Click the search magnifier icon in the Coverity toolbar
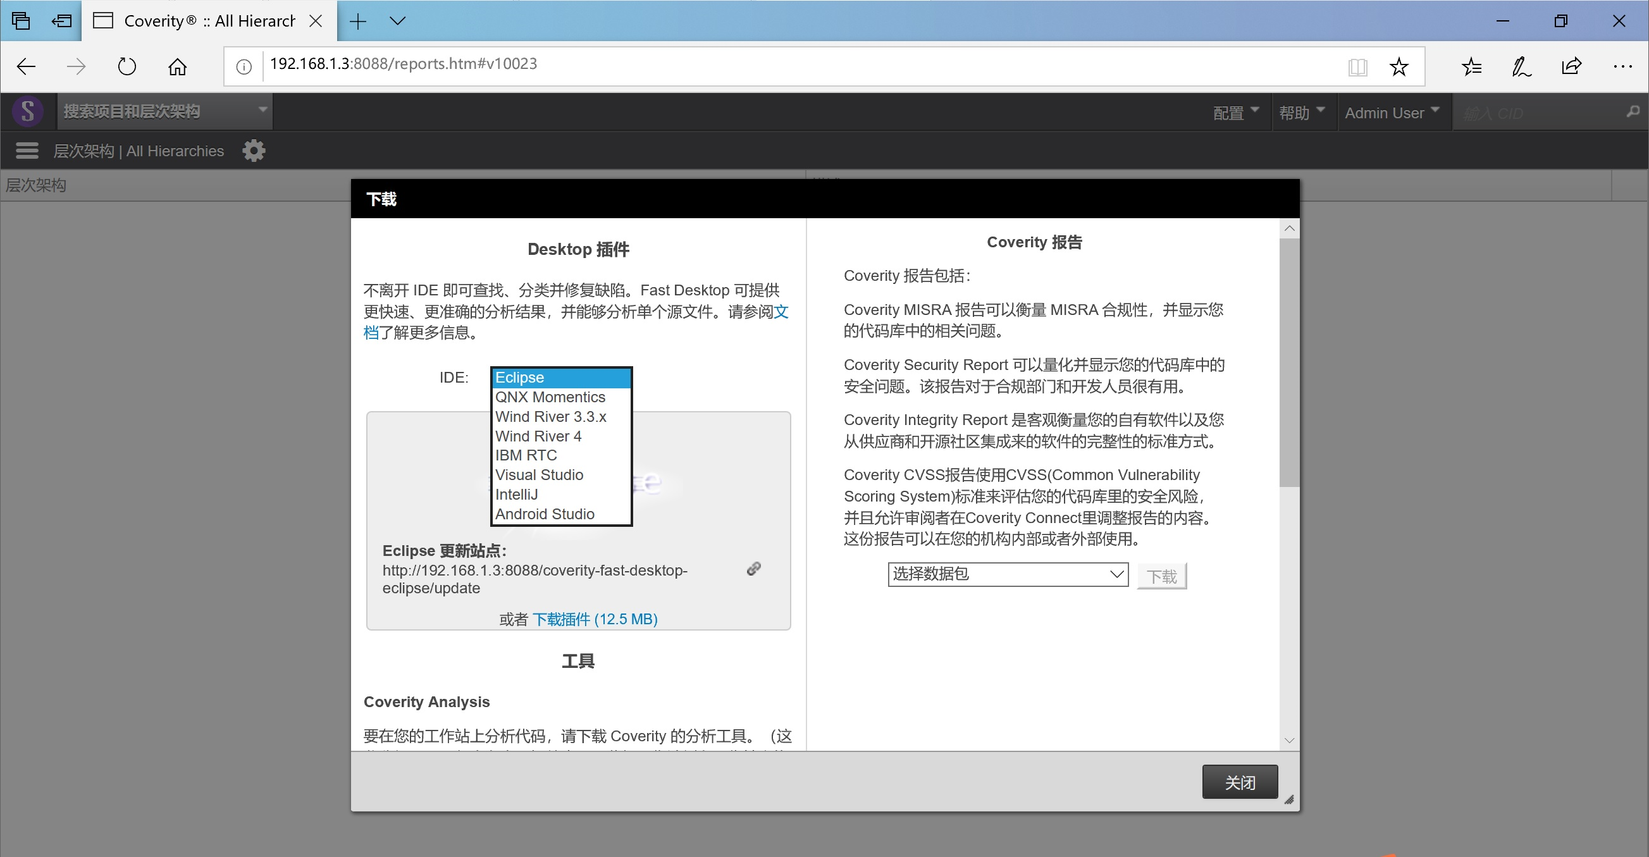Viewport: 1649px width, 857px height. click(x=1631, y=112)
